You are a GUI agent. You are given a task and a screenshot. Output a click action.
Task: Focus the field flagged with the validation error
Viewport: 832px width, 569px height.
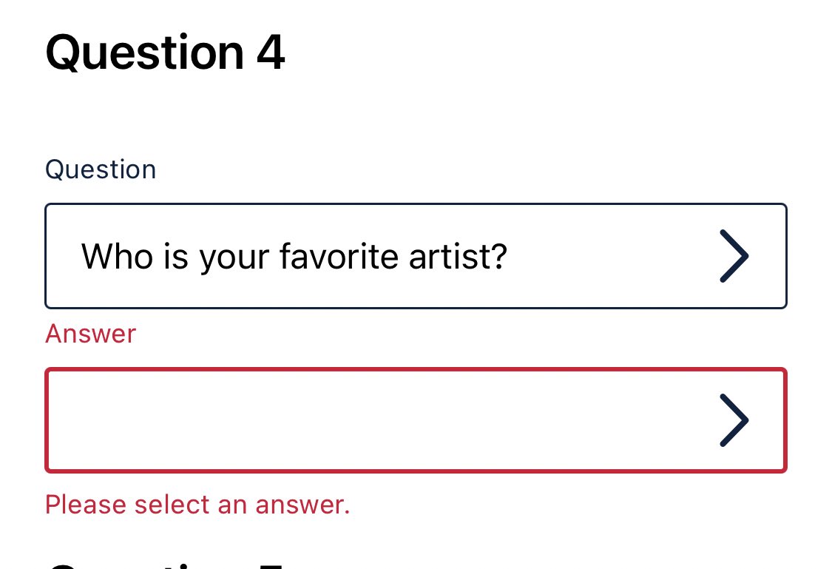(416, 420)
